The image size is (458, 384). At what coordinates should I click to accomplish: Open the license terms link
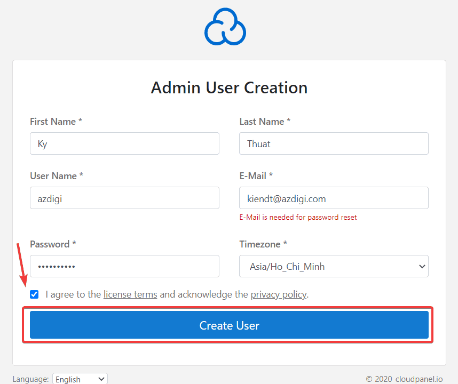click(x=130, y=294)
